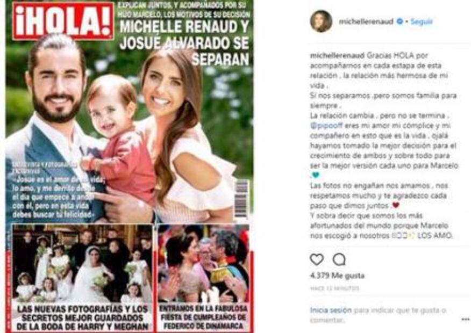Open michellerenaud's profile picture avatar
471x333 pixels.
(x=321, y=21)
